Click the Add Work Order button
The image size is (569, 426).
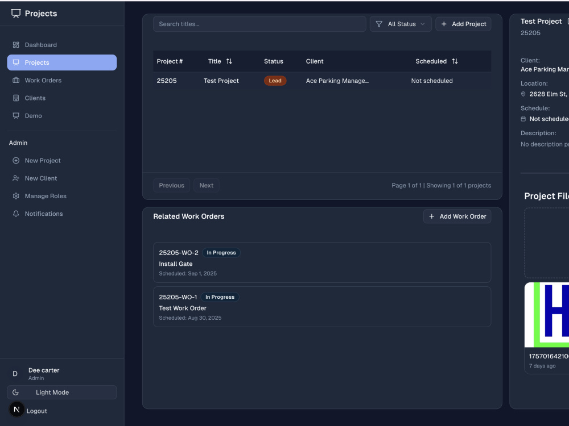pyautogui.click(x=457, y=216)
